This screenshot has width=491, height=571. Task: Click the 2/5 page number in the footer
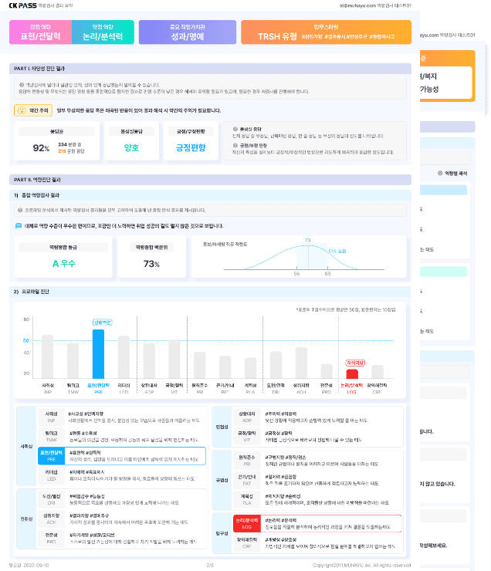210,565
